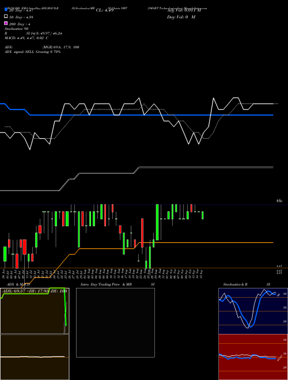Click the 'ADX: 69.57 +DY: 17.93 -DY: 100' readout

[34, 291]
